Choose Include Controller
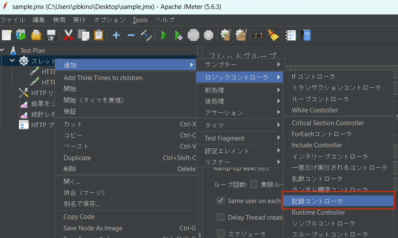This screenshot has width=398, height=238. coord(338,145)
